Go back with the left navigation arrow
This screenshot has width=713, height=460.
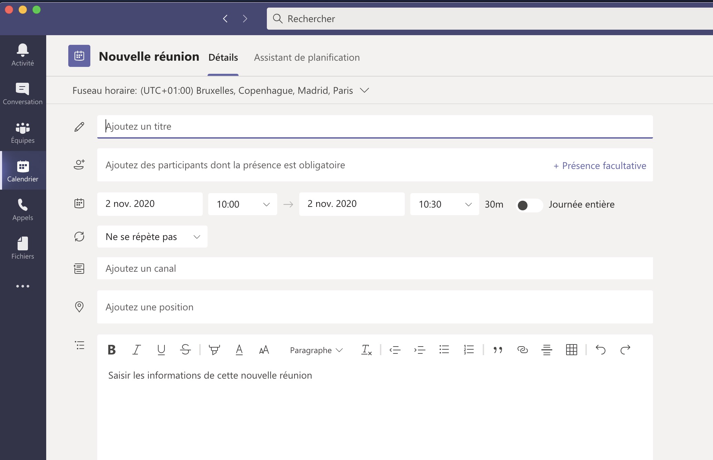pyautogui.click(x=225, y=19)
